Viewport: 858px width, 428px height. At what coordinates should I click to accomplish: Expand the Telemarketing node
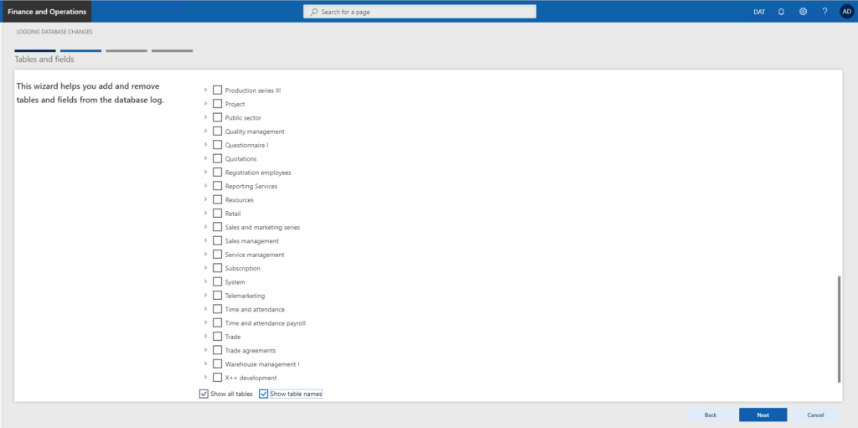click(206, 295)
